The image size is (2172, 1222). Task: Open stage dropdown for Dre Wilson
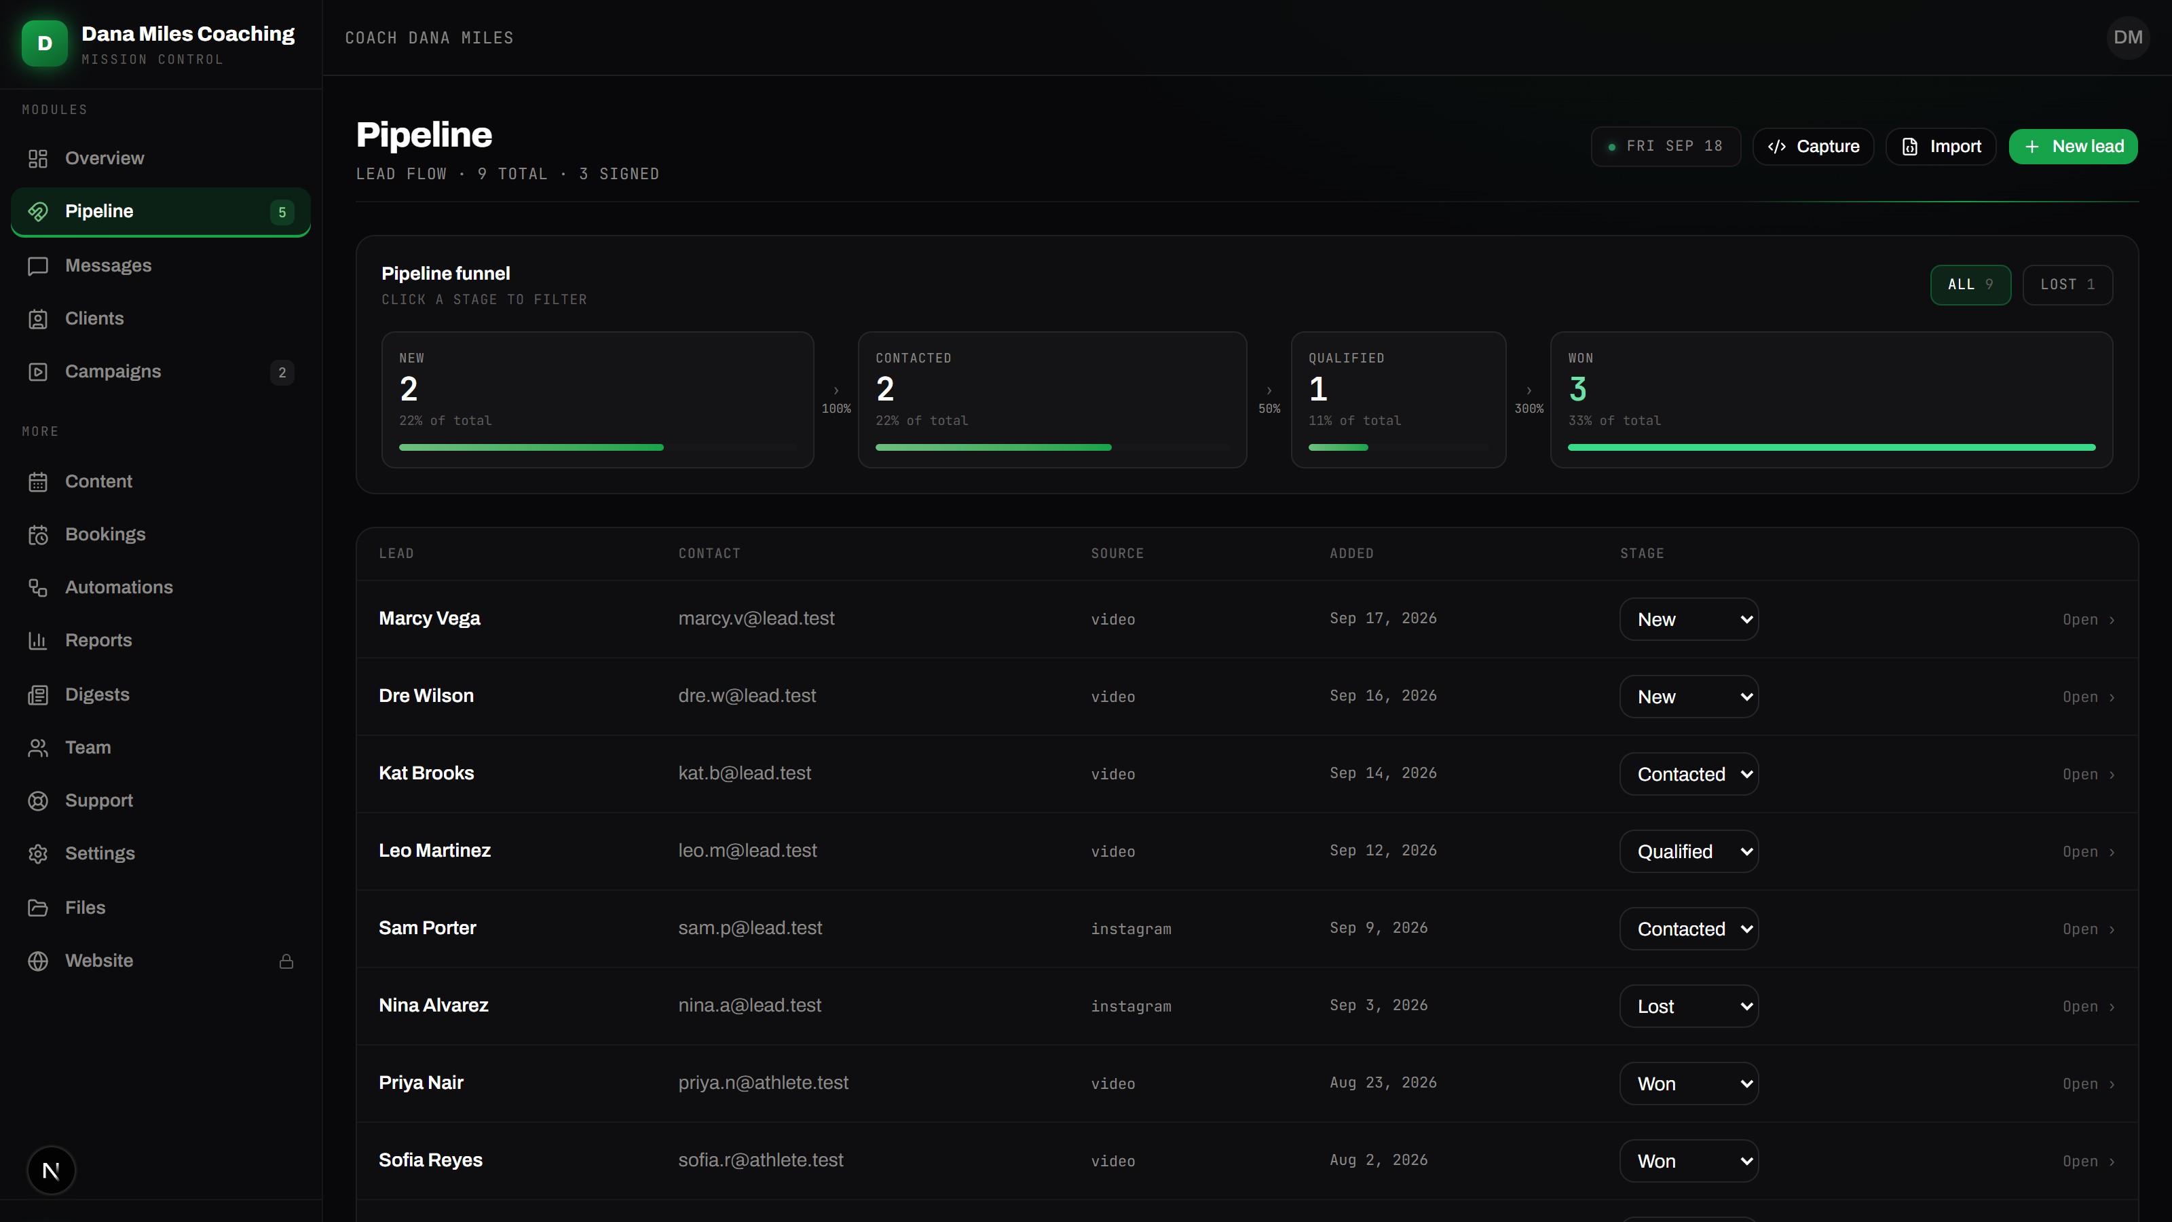1689,697
